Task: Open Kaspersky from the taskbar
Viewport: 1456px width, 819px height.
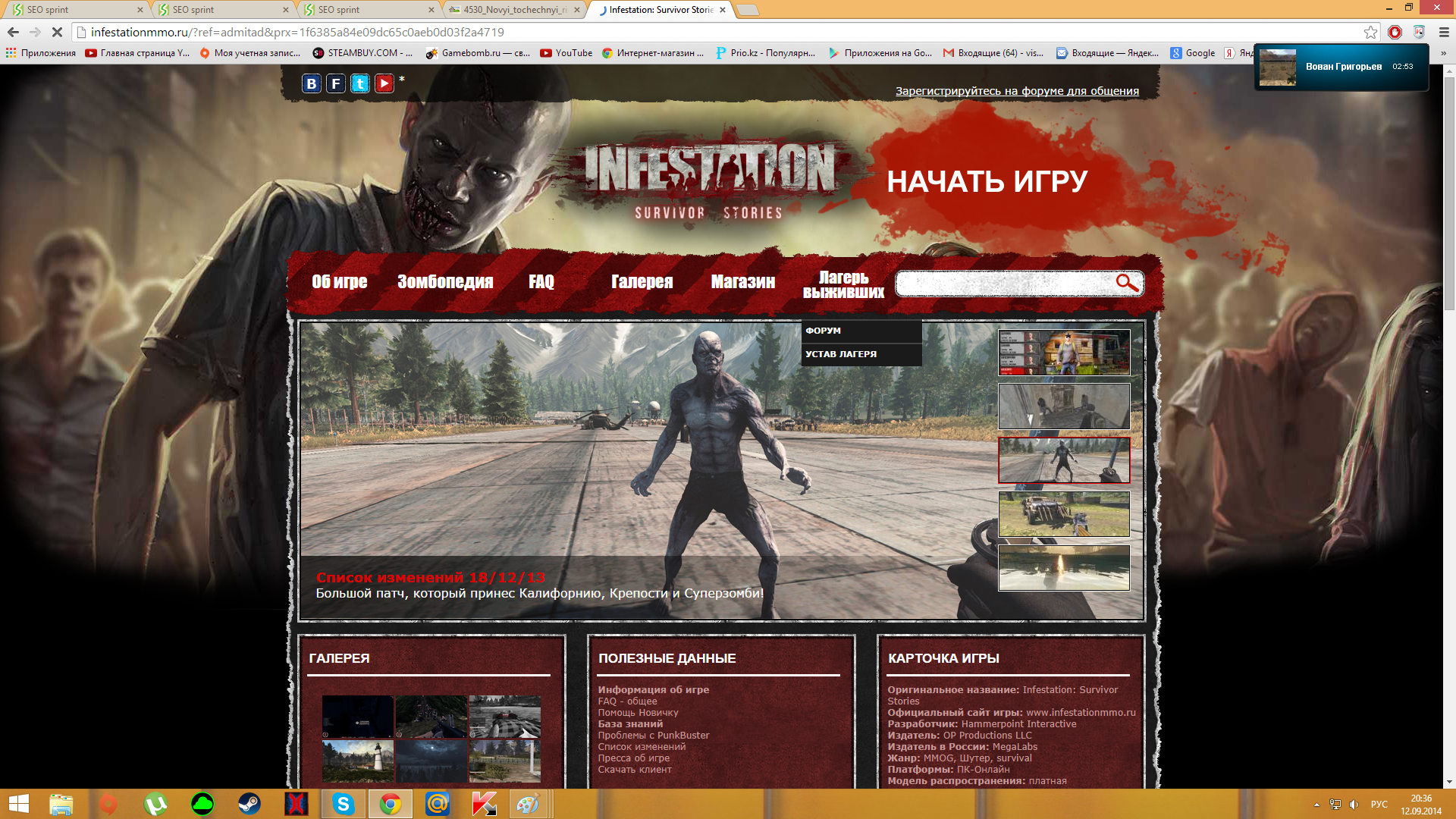Action: 485,804
